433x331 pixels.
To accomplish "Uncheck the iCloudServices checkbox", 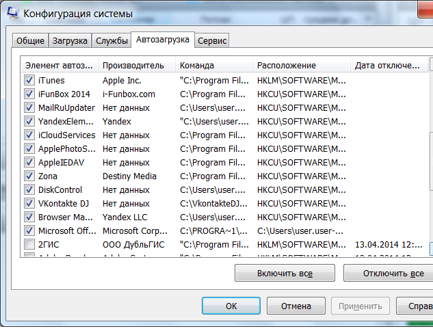I will (x=29, y=135).
